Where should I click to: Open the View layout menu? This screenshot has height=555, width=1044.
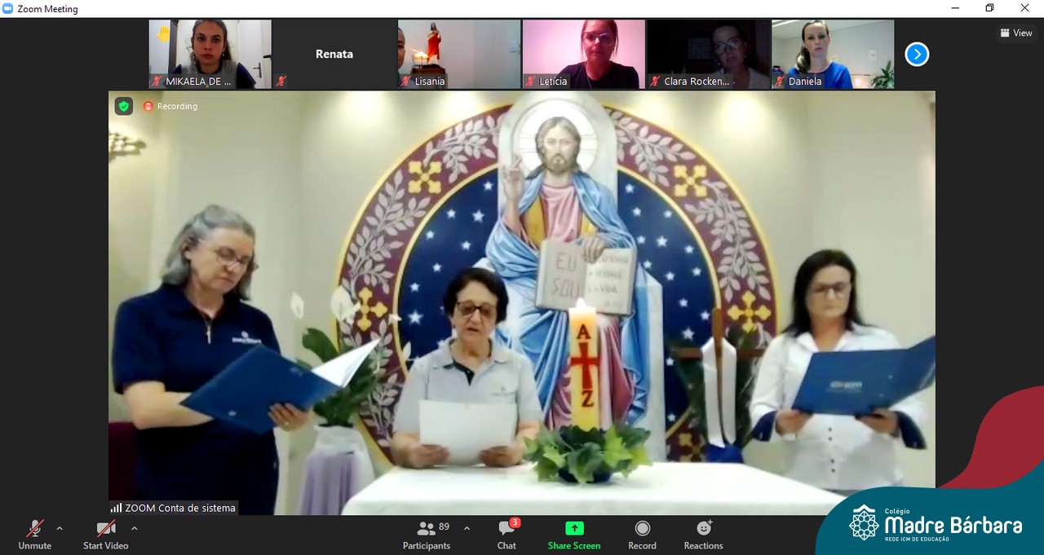1016,33
